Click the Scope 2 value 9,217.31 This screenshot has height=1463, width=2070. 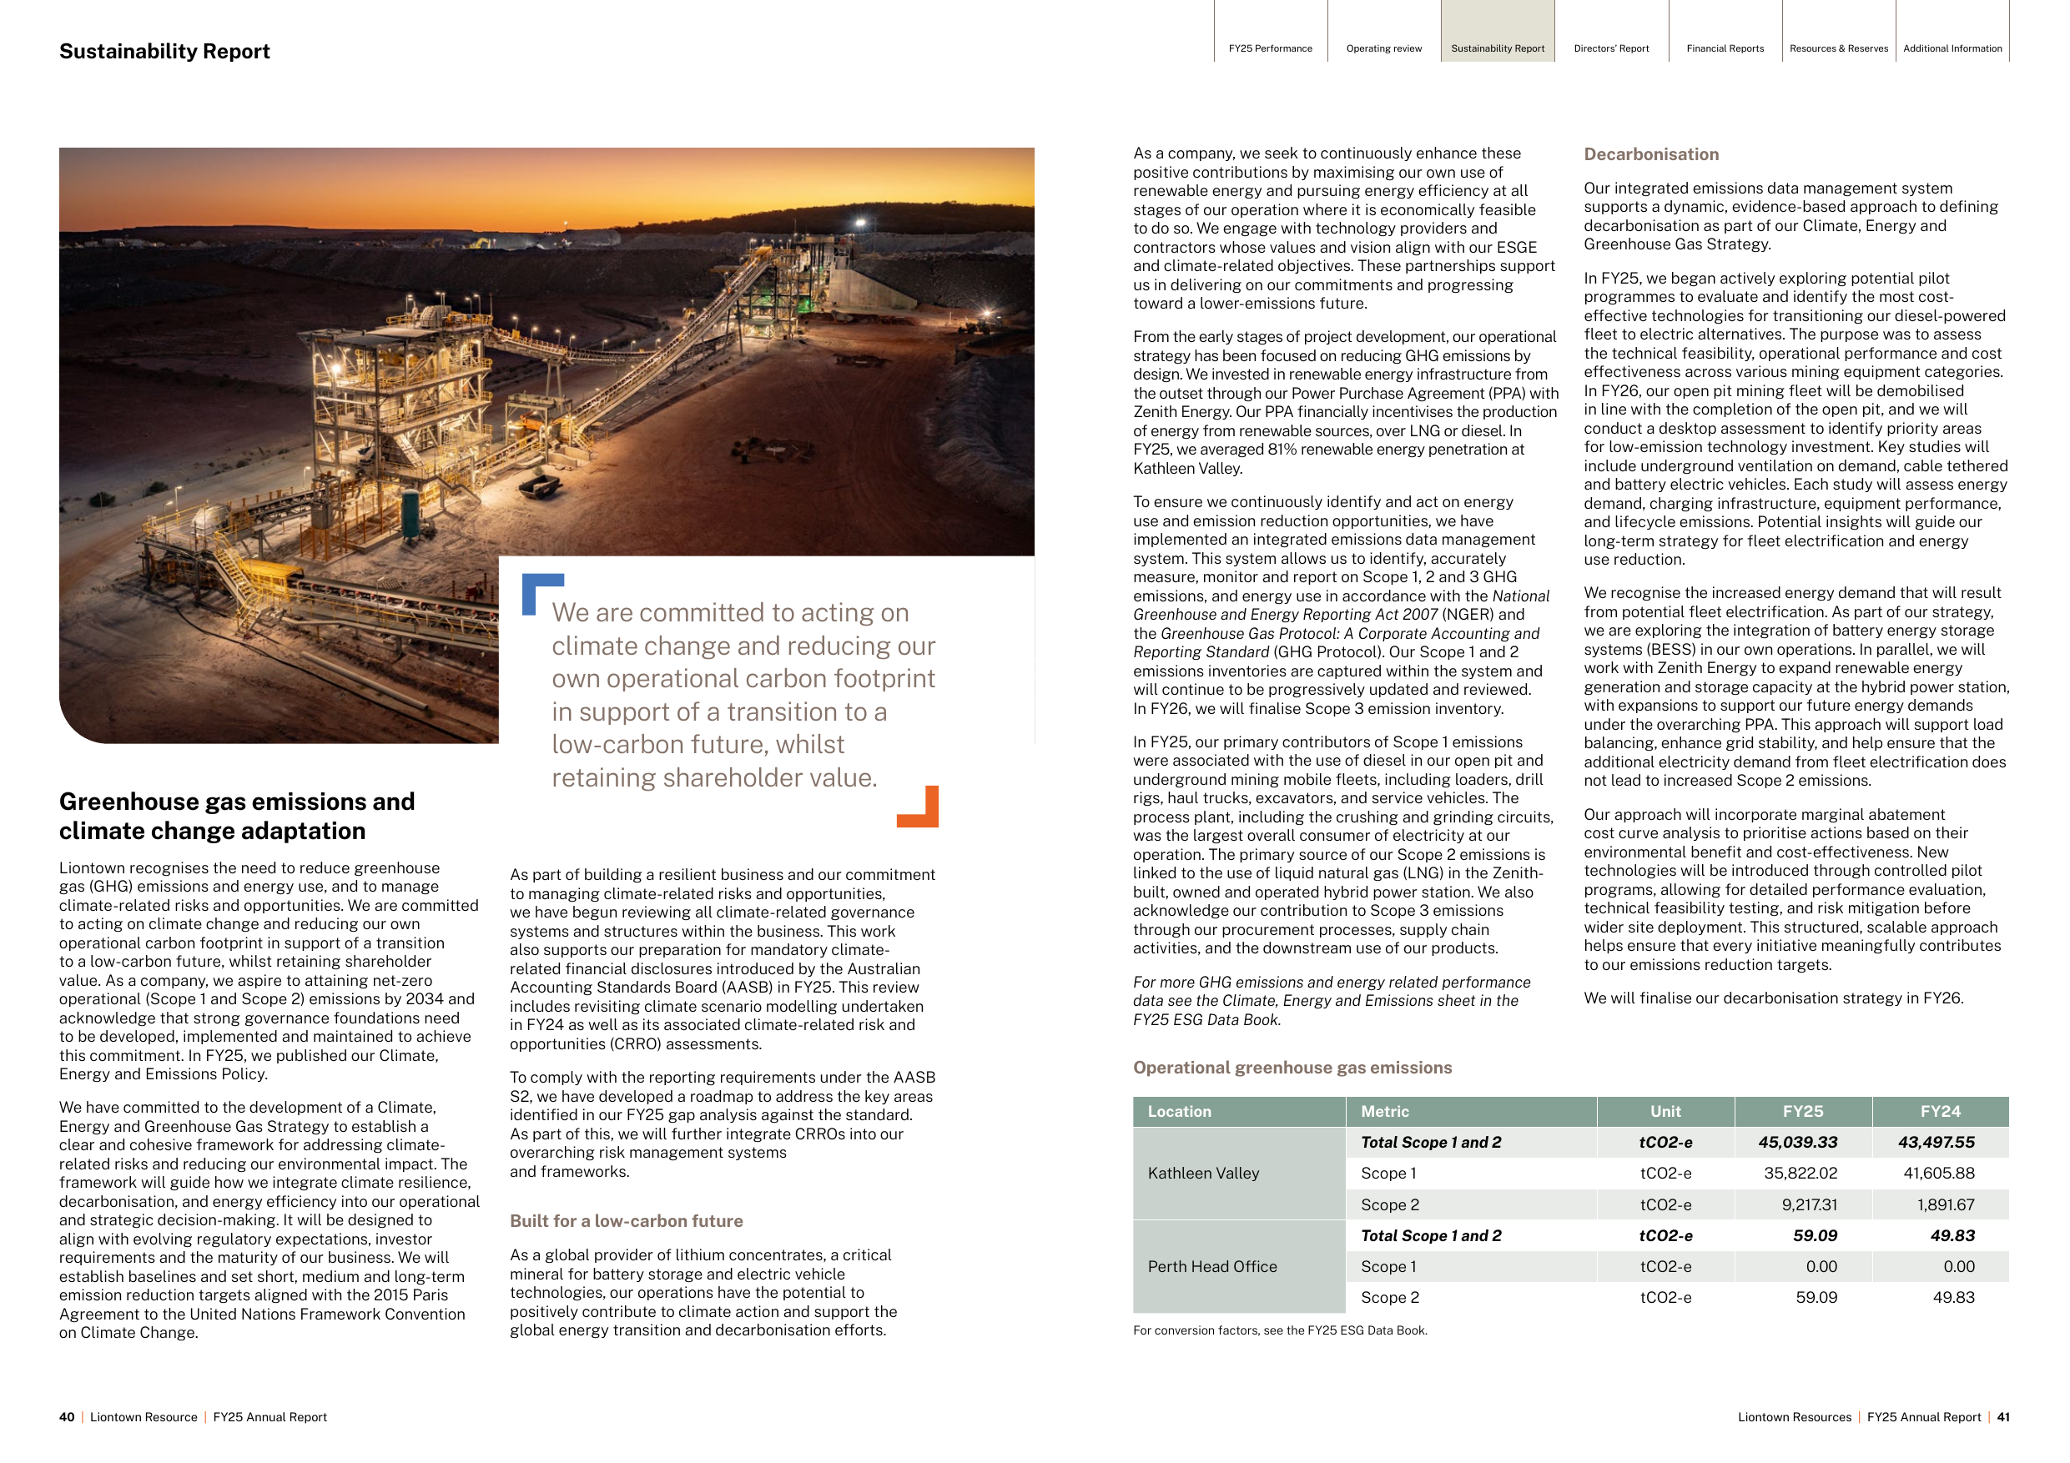point(1810,1204)
